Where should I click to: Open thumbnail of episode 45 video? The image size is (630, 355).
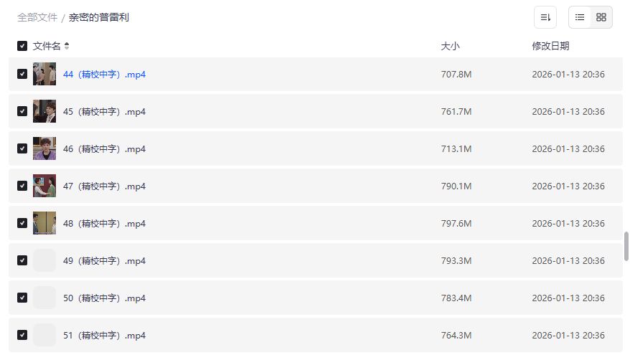coord(44,111)
